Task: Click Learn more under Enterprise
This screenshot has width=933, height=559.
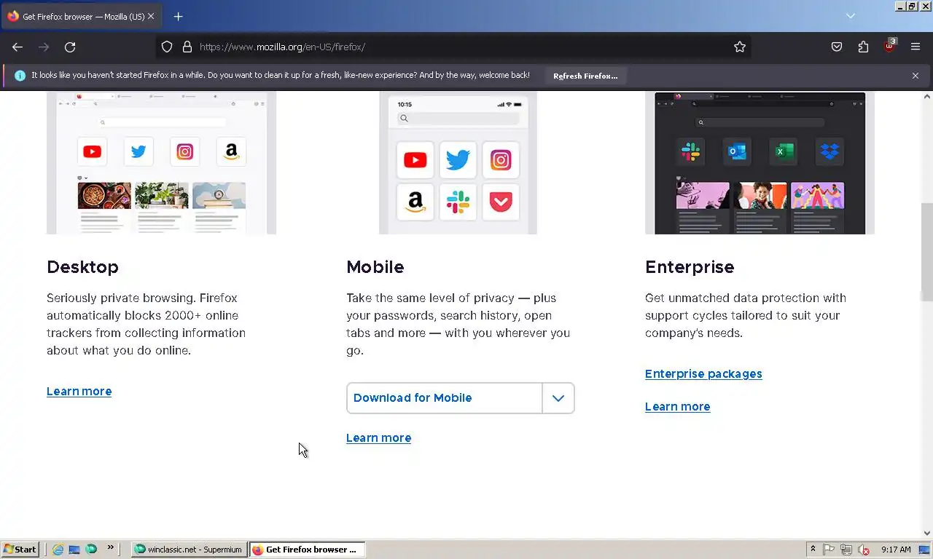Action: [677, 407]
